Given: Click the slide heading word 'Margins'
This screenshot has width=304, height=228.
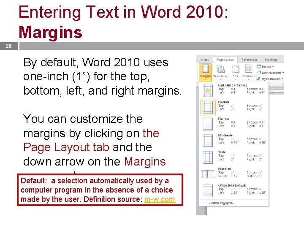Looking at the screenshot, I should pos(50,32).
